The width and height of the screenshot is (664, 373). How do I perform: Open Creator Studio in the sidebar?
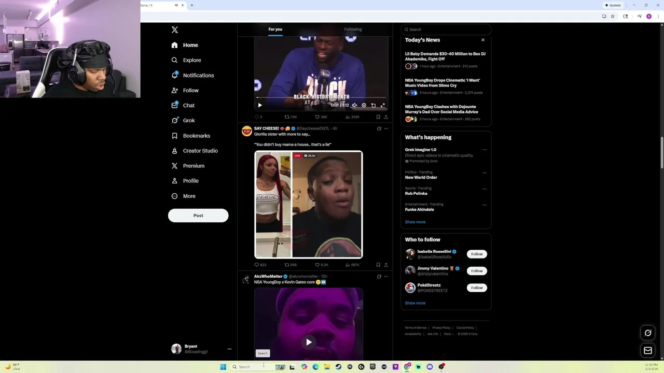coord(195,151)
